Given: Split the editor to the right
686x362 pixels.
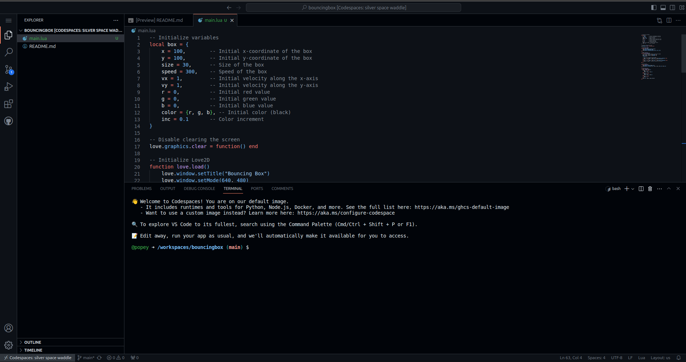Looking at the screenshot, I should click(669, 20).
